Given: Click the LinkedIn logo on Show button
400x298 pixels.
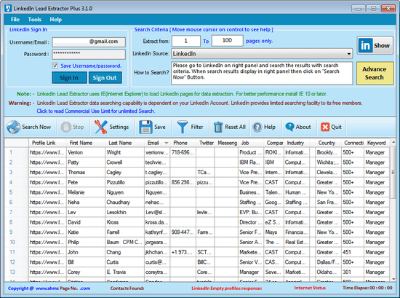Looking at the screenshot, I should click(365, 45).
